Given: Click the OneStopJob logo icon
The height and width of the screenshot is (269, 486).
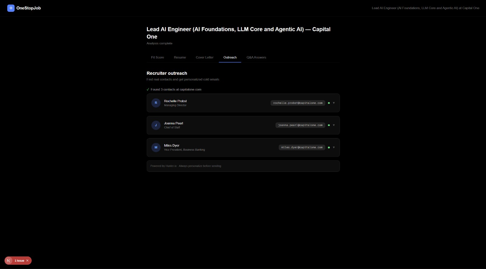Looking at the screenshot, I should (x=11, y=8).
